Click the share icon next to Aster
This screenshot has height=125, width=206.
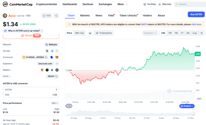click(56, 16)
